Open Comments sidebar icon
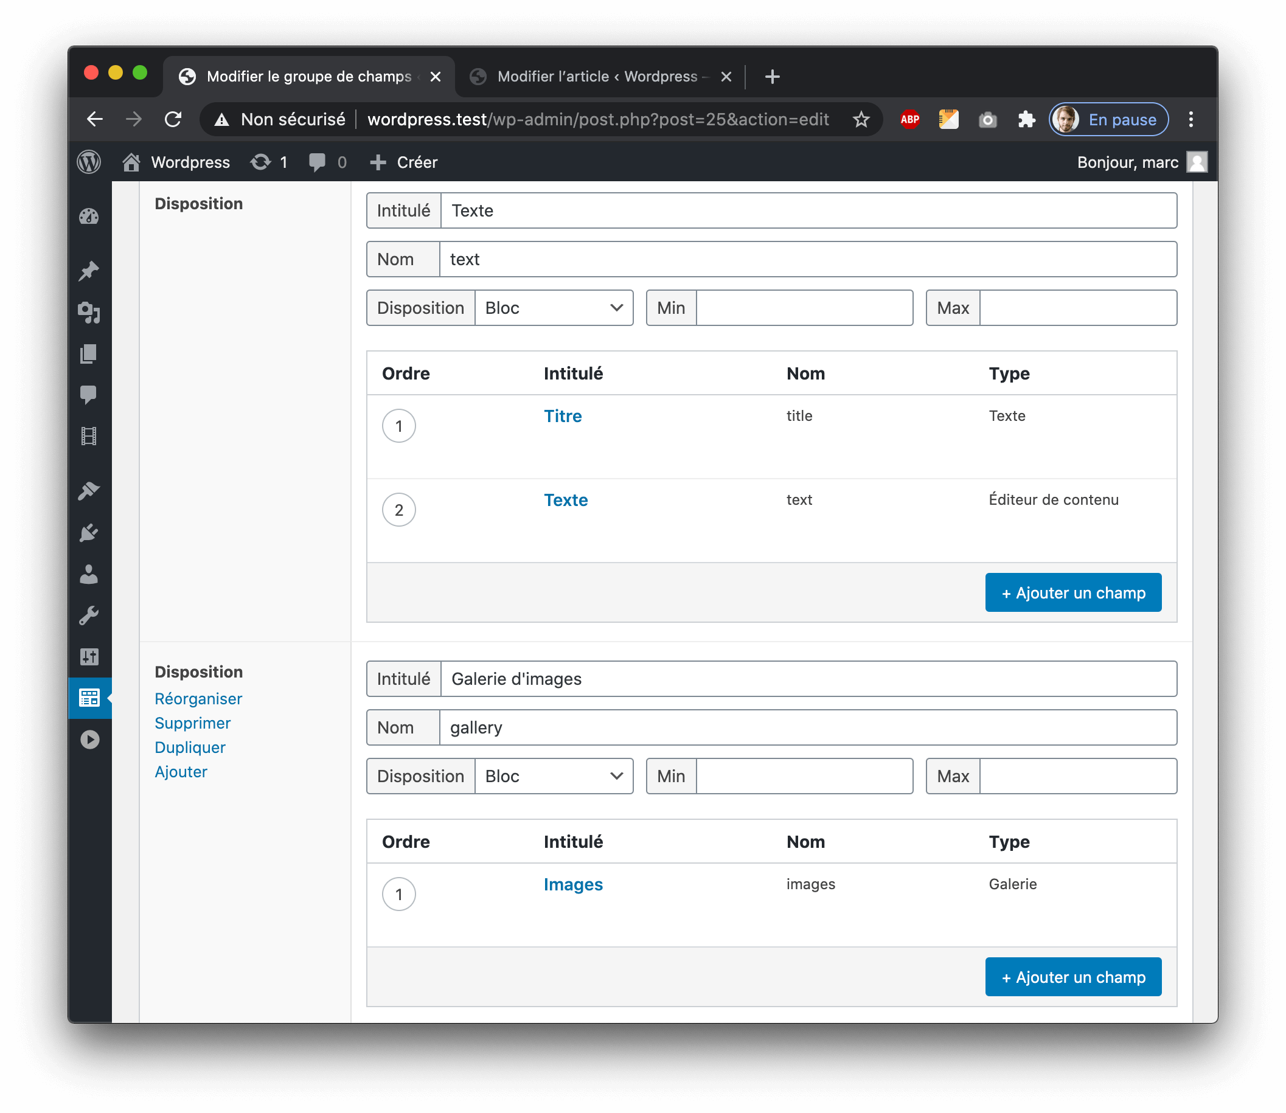This screenshot has width=1286, height=1113. point(89,394)
